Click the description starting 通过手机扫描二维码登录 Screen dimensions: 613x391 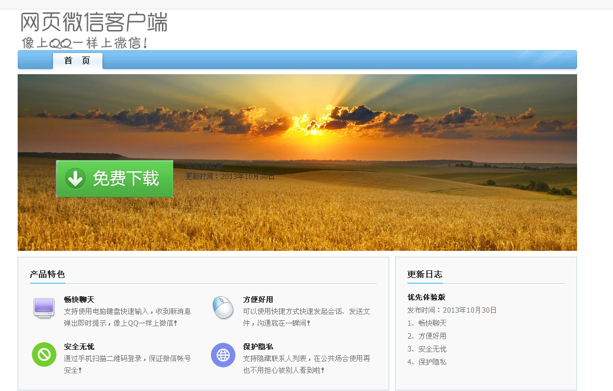(127, 364)
